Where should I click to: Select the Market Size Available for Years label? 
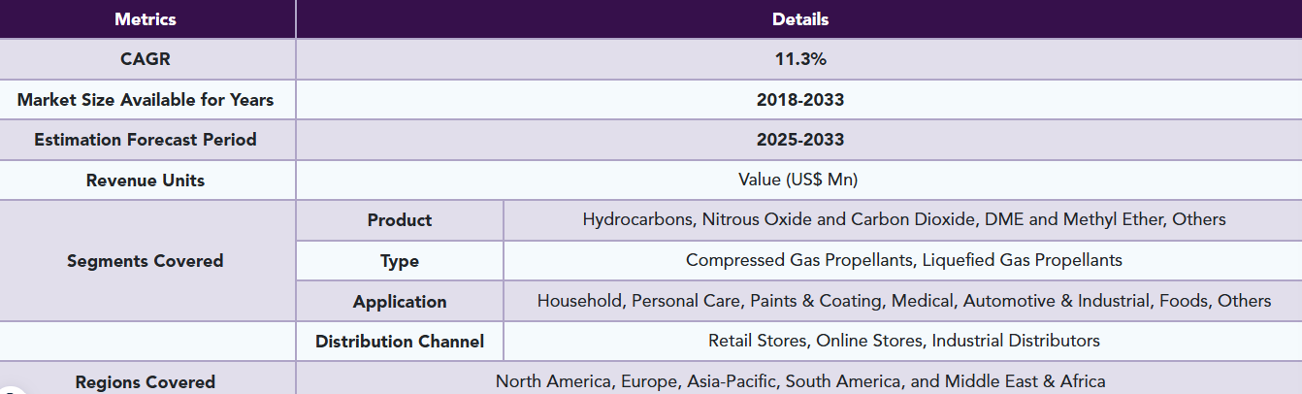(147, 100)
